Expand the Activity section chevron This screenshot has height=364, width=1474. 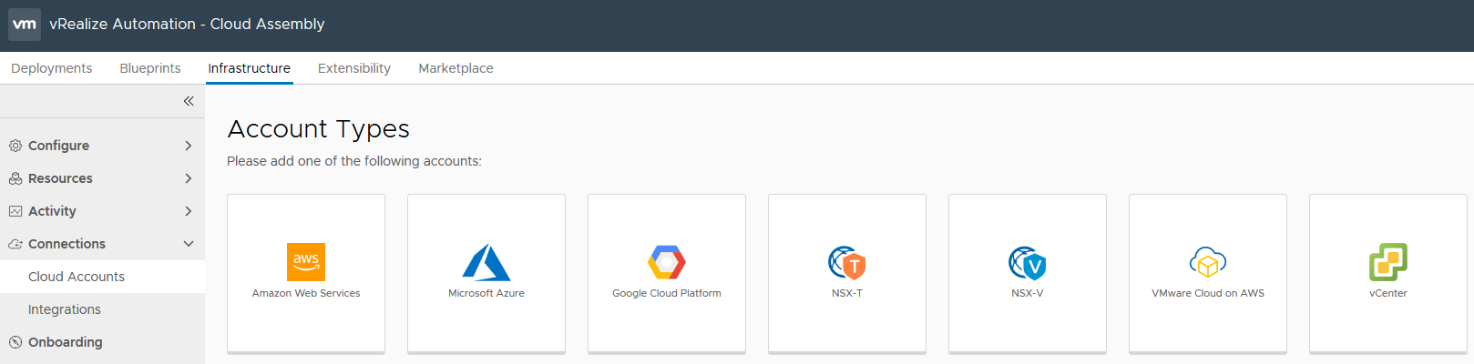pos(189,211)
